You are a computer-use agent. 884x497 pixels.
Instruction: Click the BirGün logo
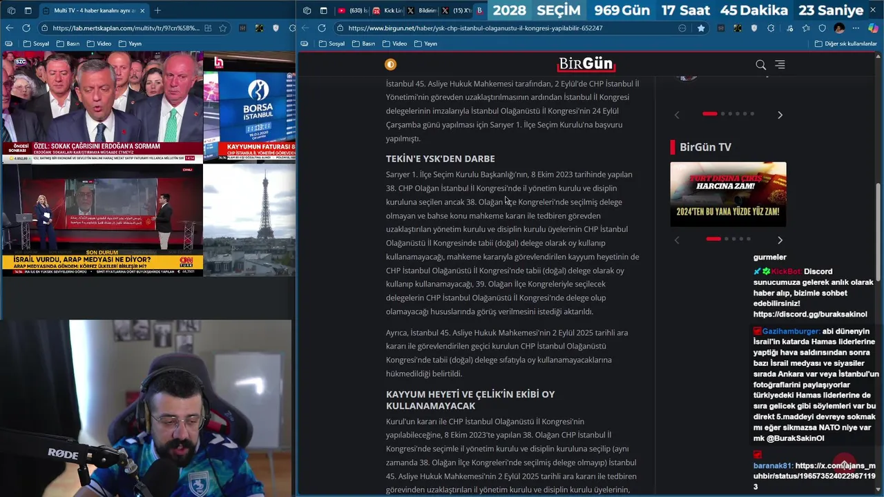click(x=586, y=64)
